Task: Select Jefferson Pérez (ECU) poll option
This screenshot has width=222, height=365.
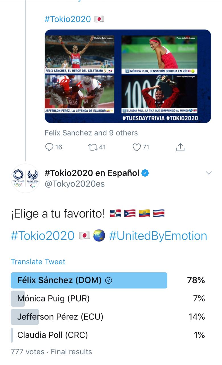Action: [60, 317]
